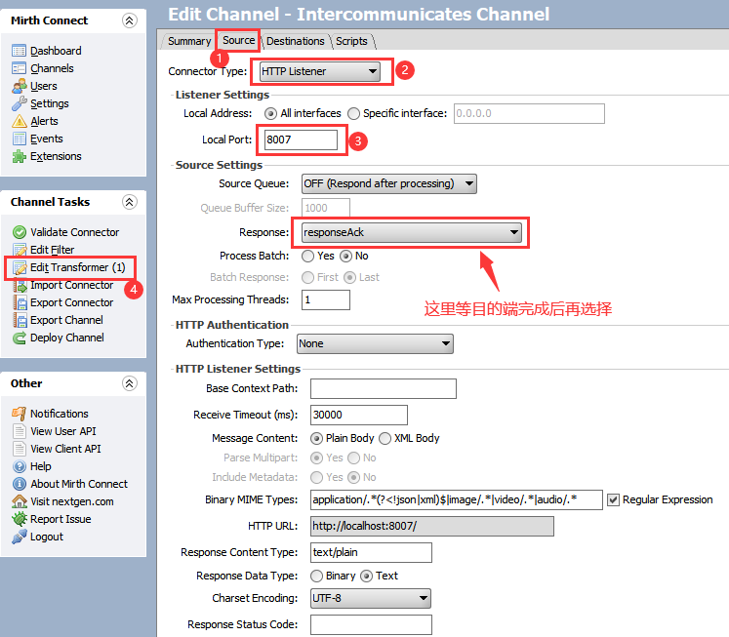
Task: Click the Settings wrench icon
Action: point(20,103)
